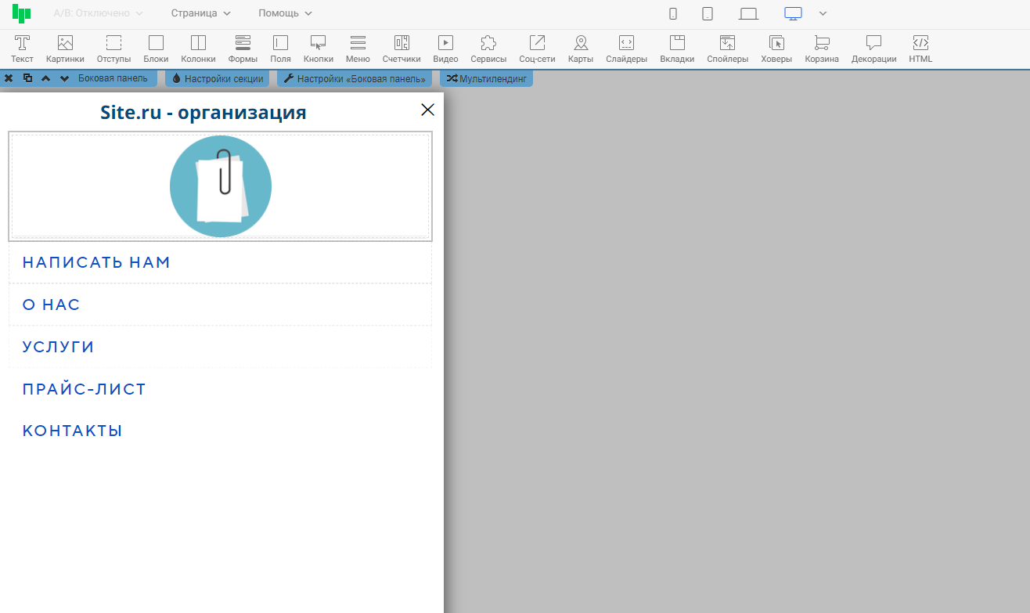The image size is (1030, 613).
Task: Open the Страница dropdown menu
Action: [201, 13]
